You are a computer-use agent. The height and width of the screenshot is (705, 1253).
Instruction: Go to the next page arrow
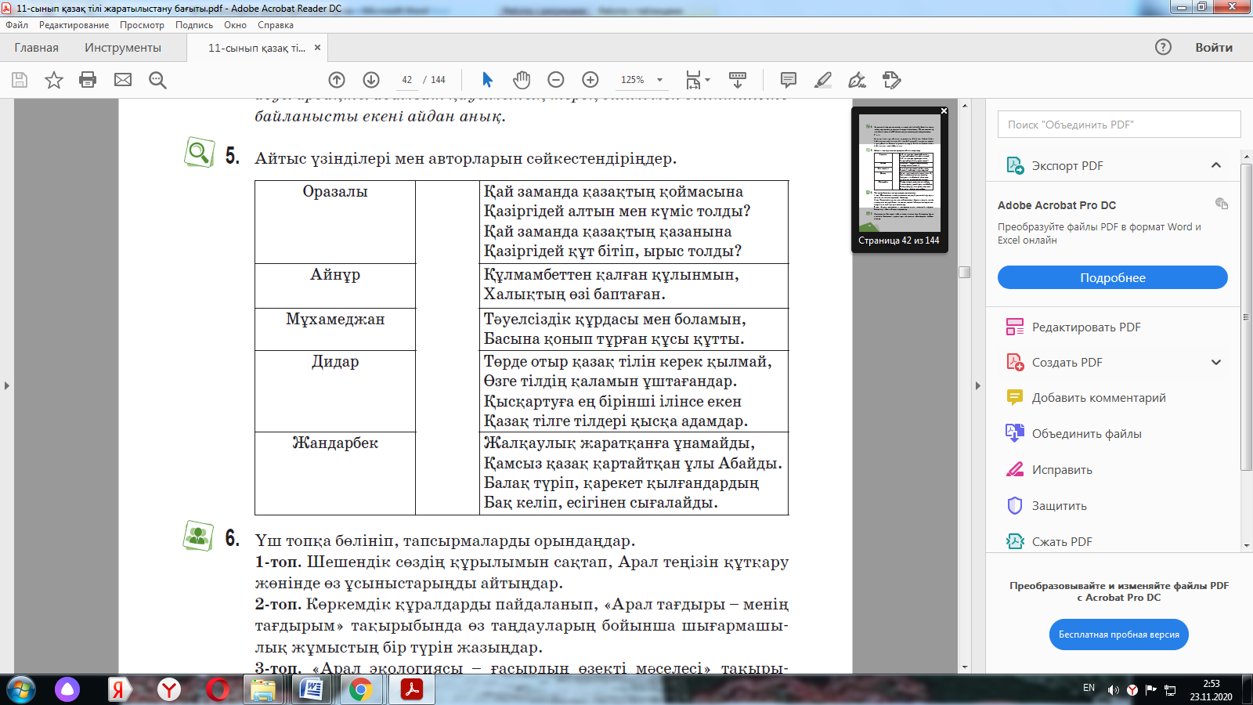[x=371, y=80]
